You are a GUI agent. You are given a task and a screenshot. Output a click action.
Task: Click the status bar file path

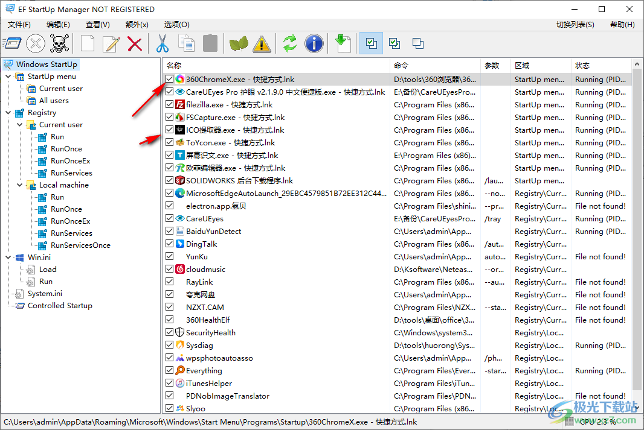[x=210, y=422]
